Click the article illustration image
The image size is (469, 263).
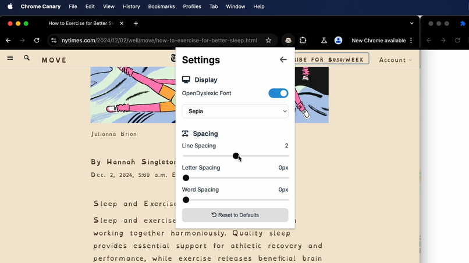[133, 95]
